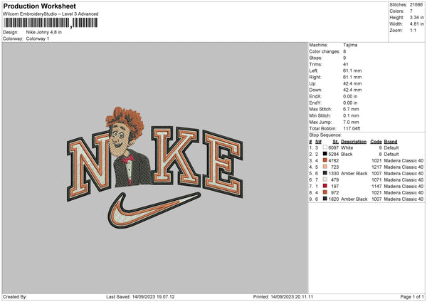Click the 'Description' column header
427x302 pixels.
[x=354, y=142]
